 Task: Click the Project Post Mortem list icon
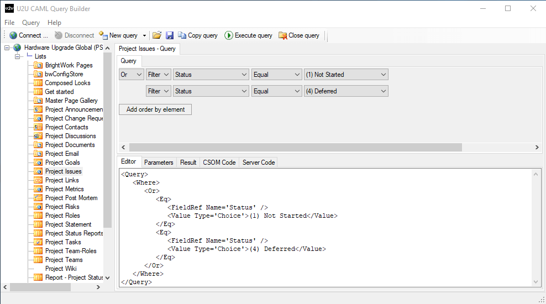[x=38, y=198]
